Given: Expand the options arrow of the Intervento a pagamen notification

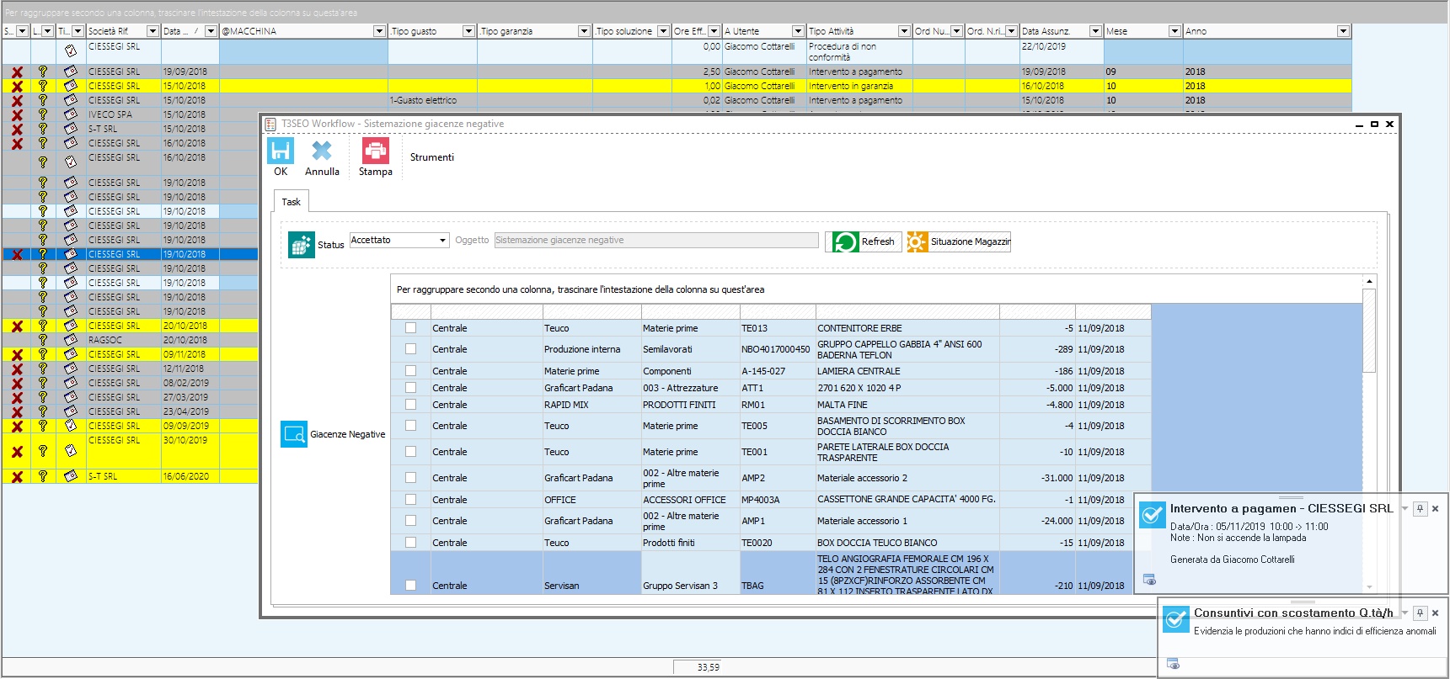Looking at the screenshot, I should pyautogui.click(x=1405, y=509).
